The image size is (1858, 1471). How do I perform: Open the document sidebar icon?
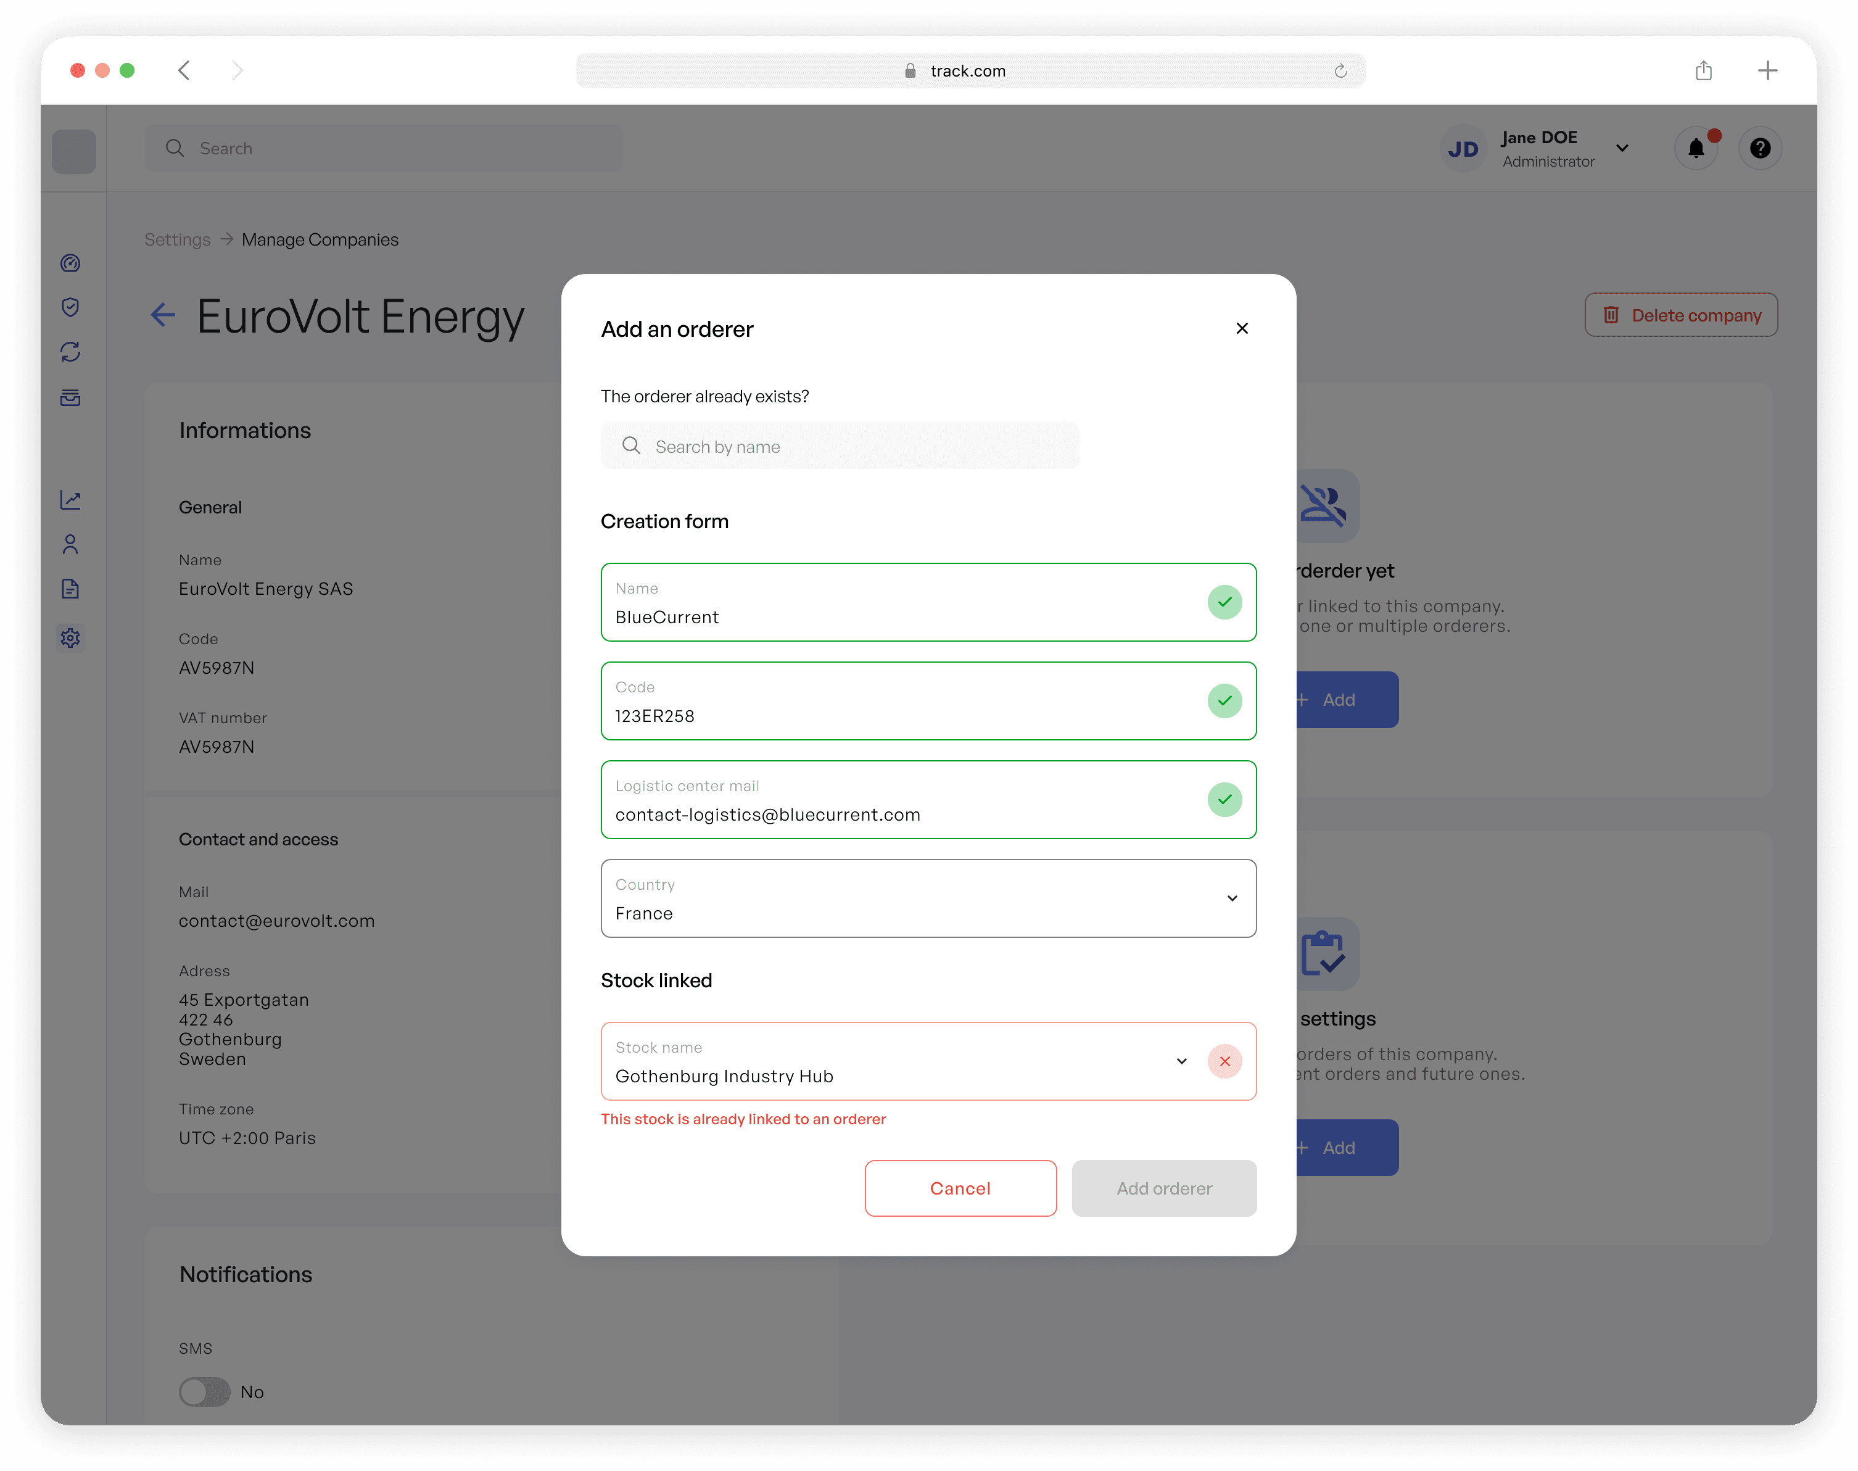click(x=70, y=589)
